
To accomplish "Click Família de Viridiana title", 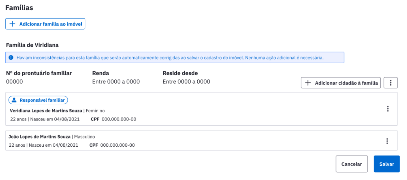I will click(x=32, y=45).
